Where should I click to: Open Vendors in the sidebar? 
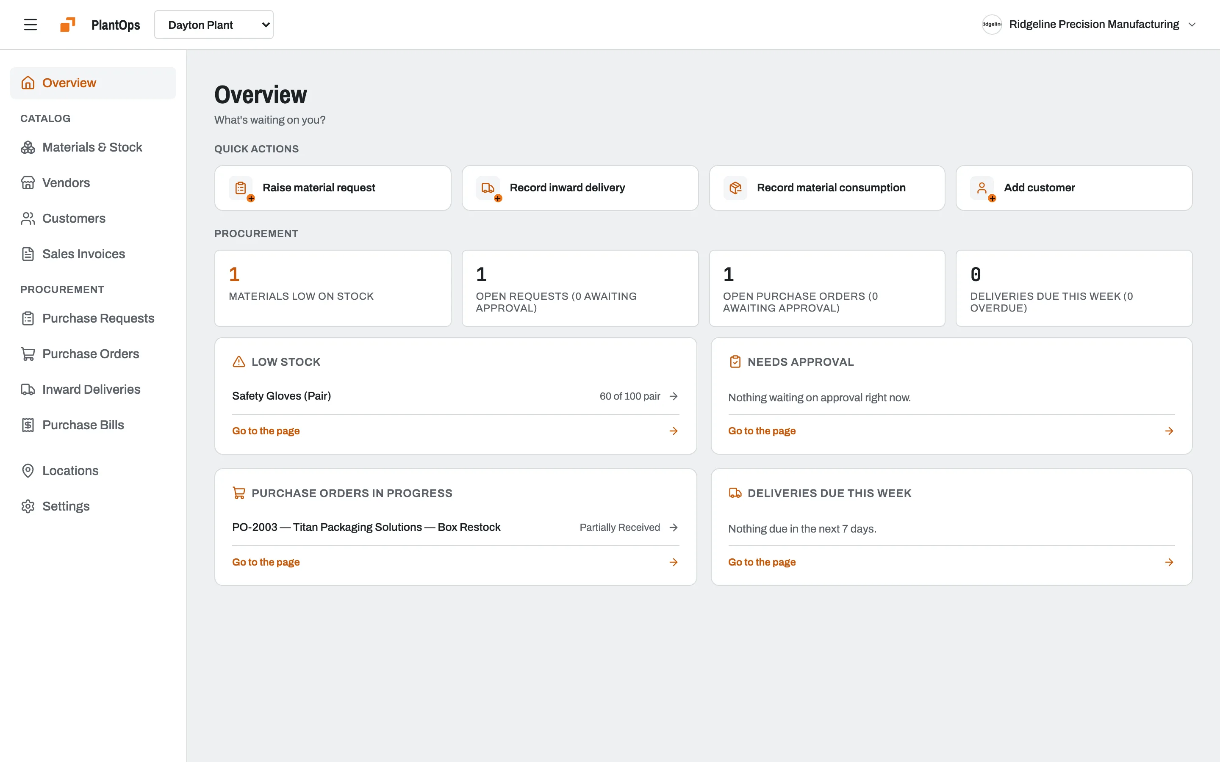point(93,183)
